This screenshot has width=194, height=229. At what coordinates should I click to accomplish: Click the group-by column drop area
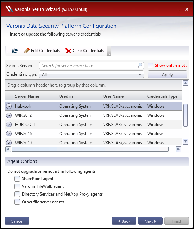click(x=94, y=85)
